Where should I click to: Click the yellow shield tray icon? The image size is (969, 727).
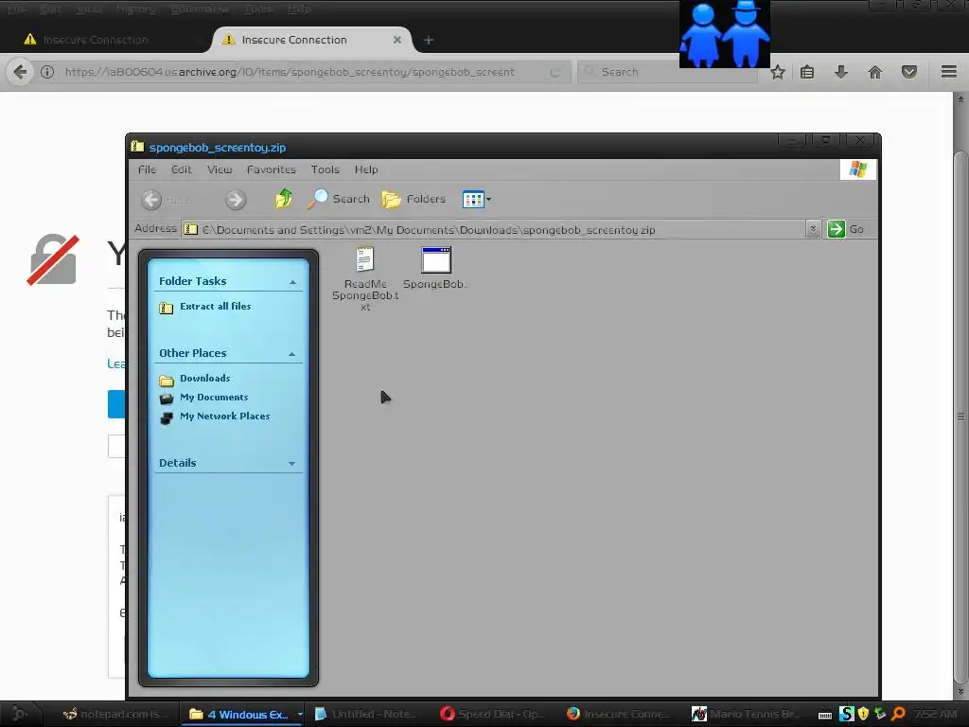[863, 714]
